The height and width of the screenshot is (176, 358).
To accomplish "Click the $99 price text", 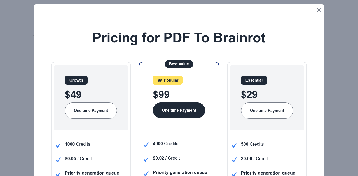I will [161, 94].
